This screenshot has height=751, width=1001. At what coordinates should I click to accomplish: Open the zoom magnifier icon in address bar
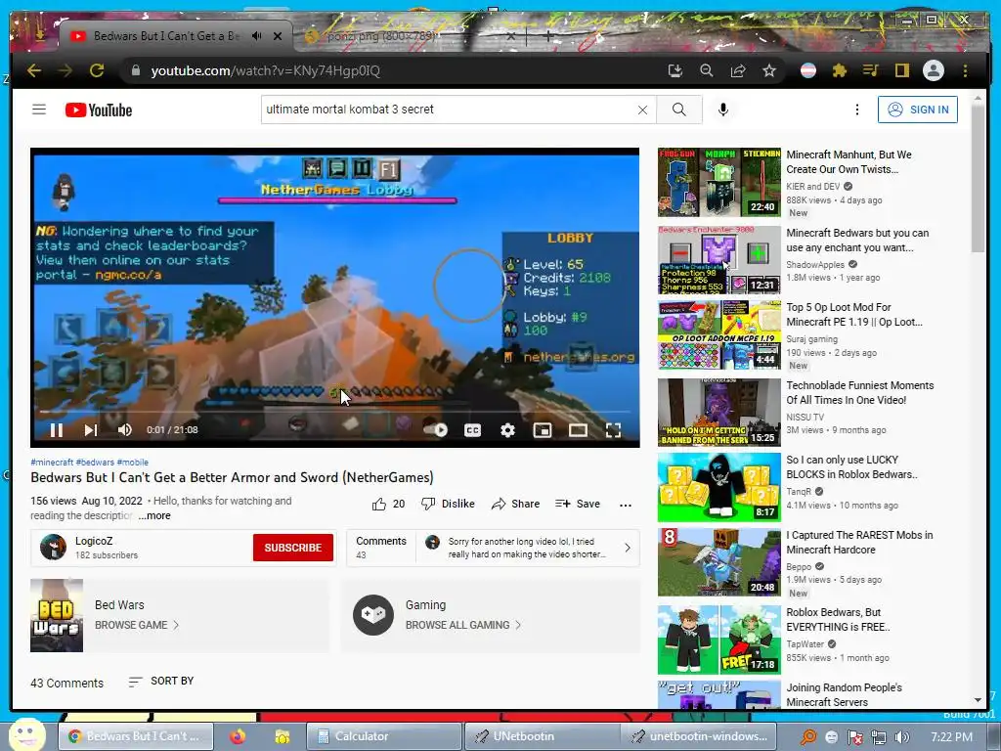(x=706, y=70)
